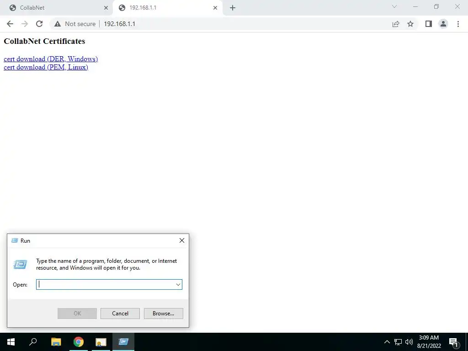Image resolution: width=468 pixels, height=351 pixels.
Task: Download the PEM Linux certificate
Action: coord(46,67)
